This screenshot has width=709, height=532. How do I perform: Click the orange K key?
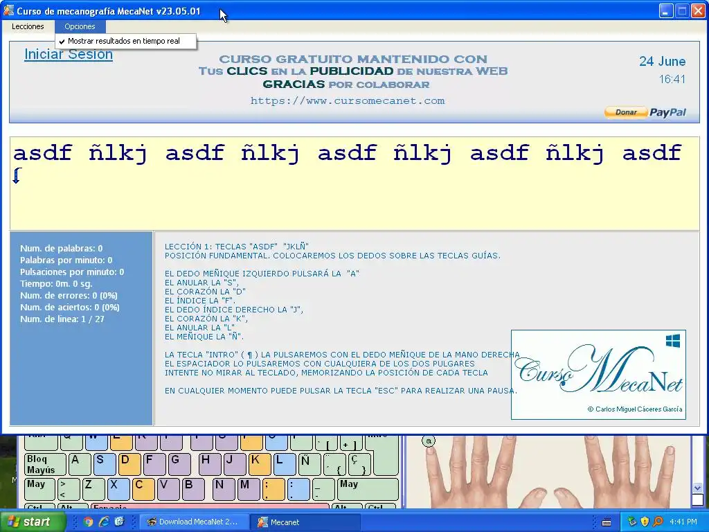(x=260, y=464)
